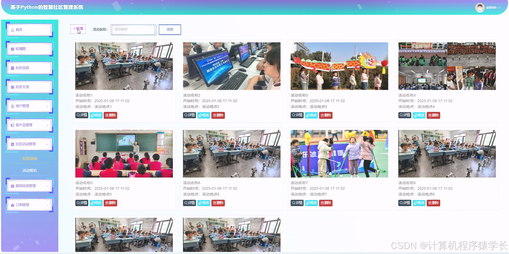Image resolution: width=509 pixels, height=254 pixels.
Task: Select the 活动报名 submenu item
Action: click(30, 171)
